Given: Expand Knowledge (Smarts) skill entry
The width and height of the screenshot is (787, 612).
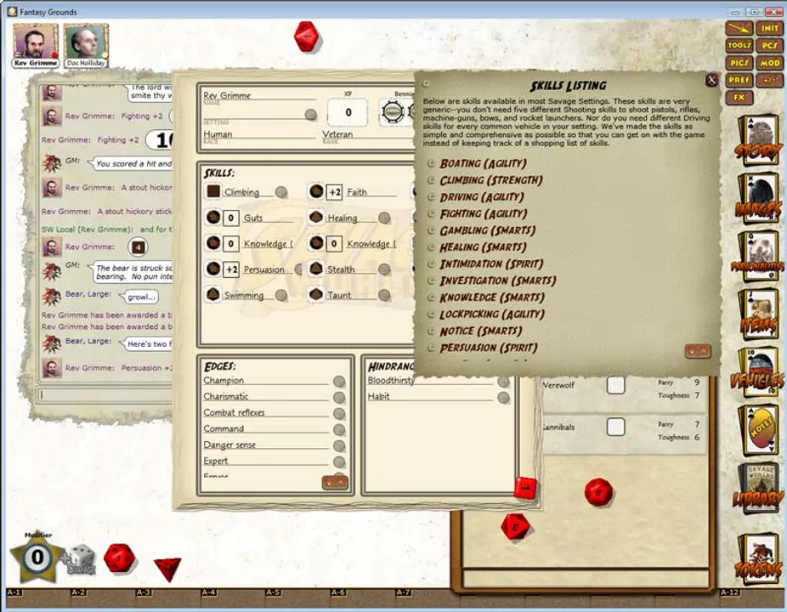Looking at the screenshot, I should (431, 297).
